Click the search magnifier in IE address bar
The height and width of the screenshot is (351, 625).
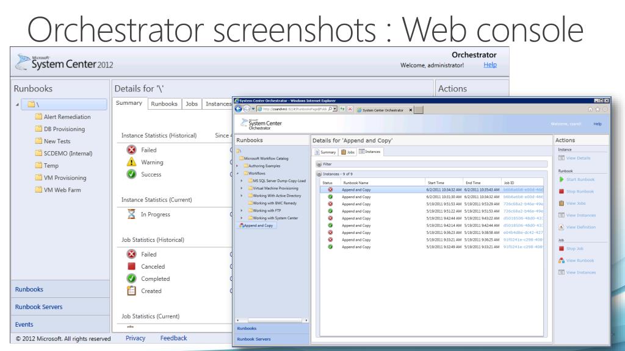330,109
